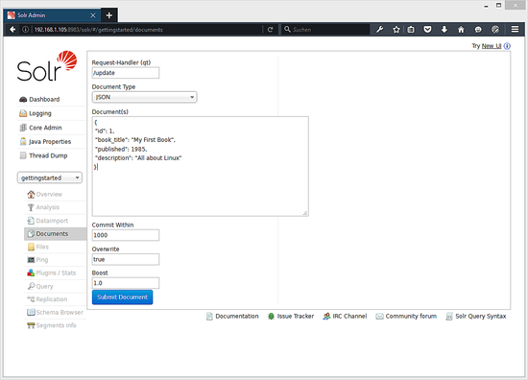The height and width of the screenshot is (380, 528).
Task: Click the info icon beside New UI
Action: pos(507,46)
